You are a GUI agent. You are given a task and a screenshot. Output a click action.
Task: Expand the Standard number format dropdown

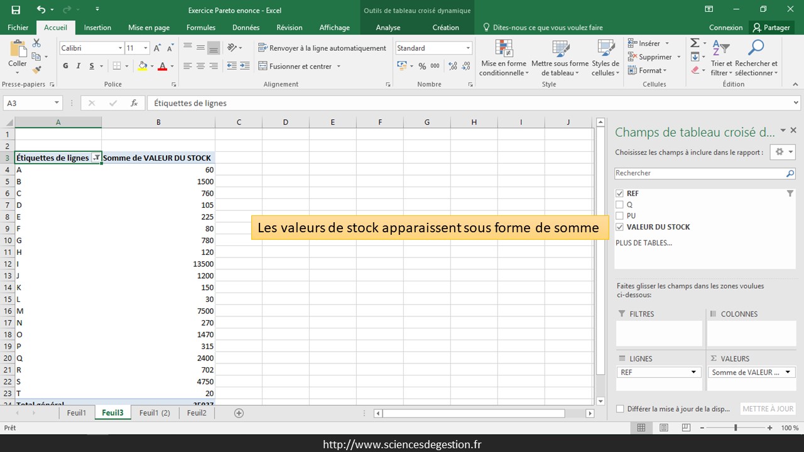pyautogui.click(x=468, y=48)
